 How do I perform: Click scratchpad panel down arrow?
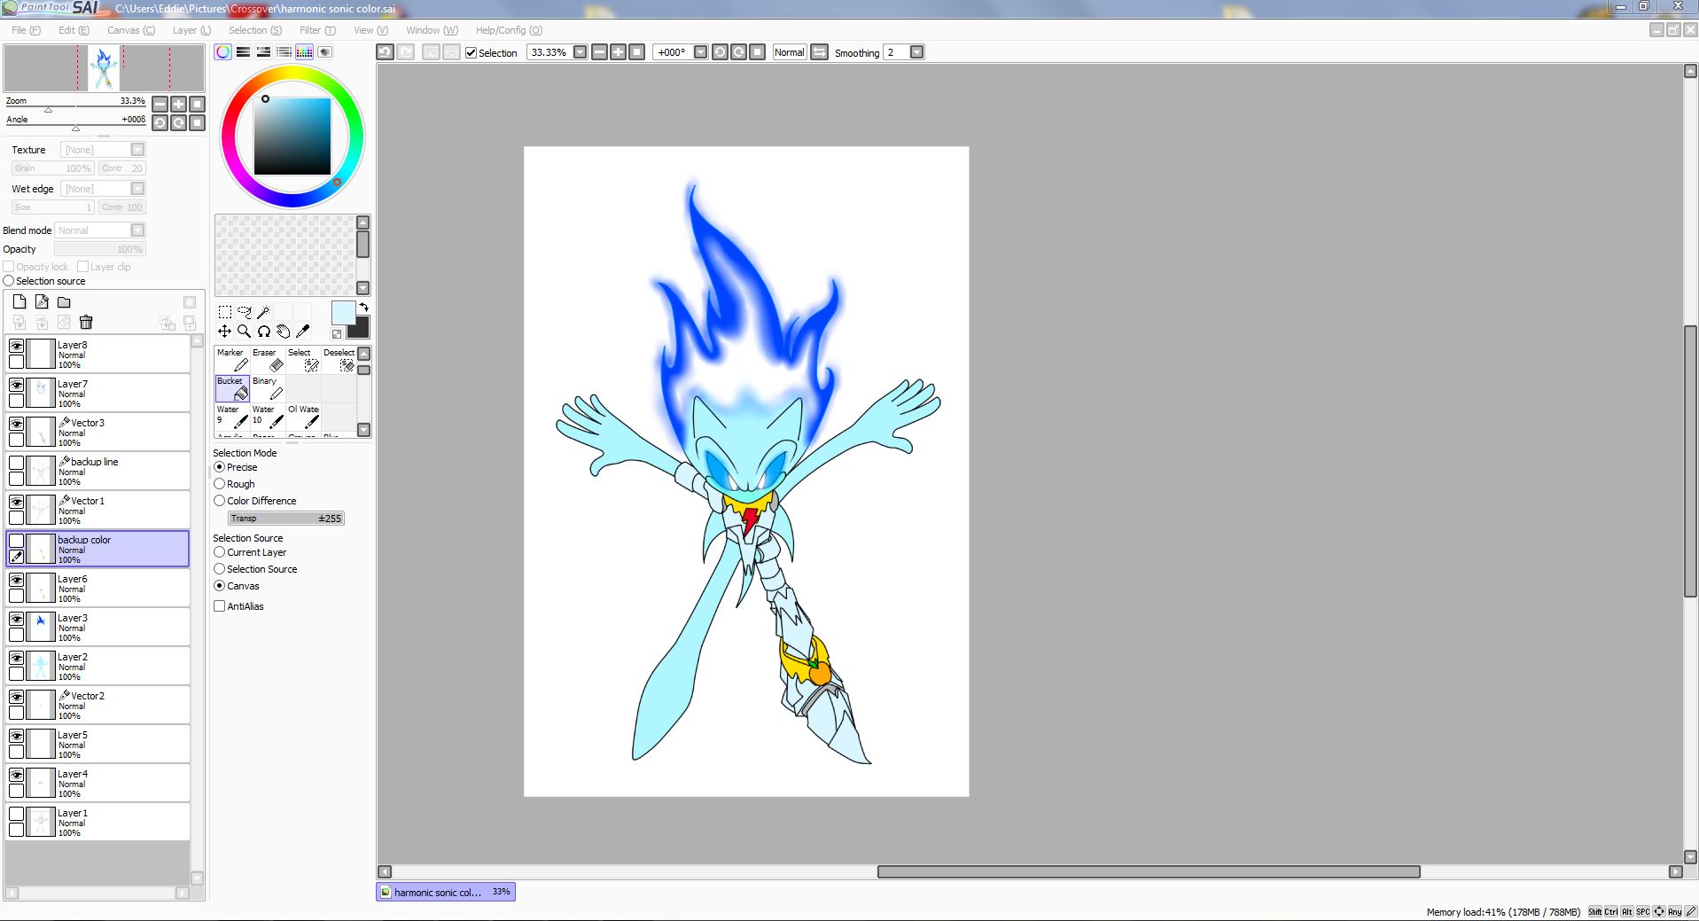pyautogui.click(x=363, y=288)
